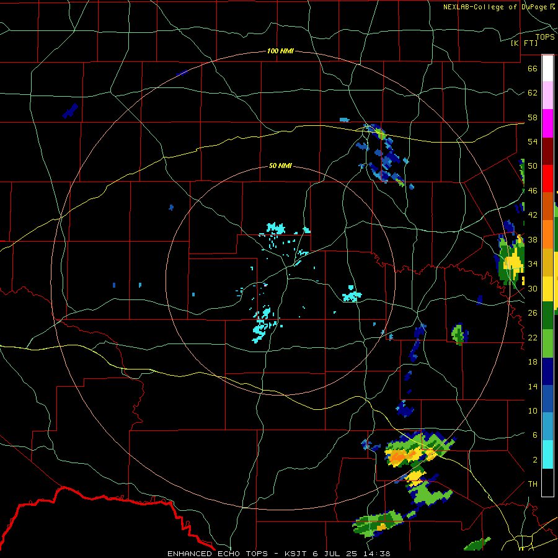Click the "NEXLAB-College of DuPage" header text
558x558 pixels.
[x=495, y=7]
